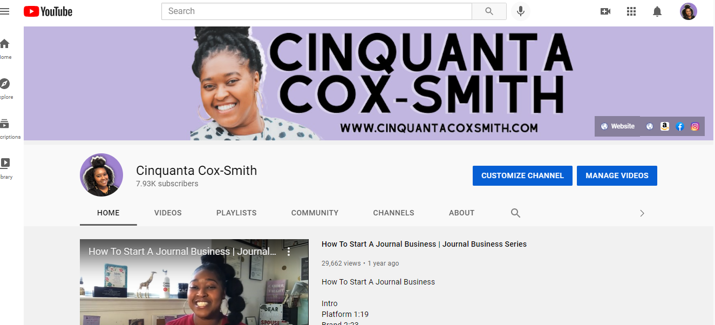The image size is (715, 325).
Task: Open the Facebook link icon on banner
Action: click(x=680, y=126)
